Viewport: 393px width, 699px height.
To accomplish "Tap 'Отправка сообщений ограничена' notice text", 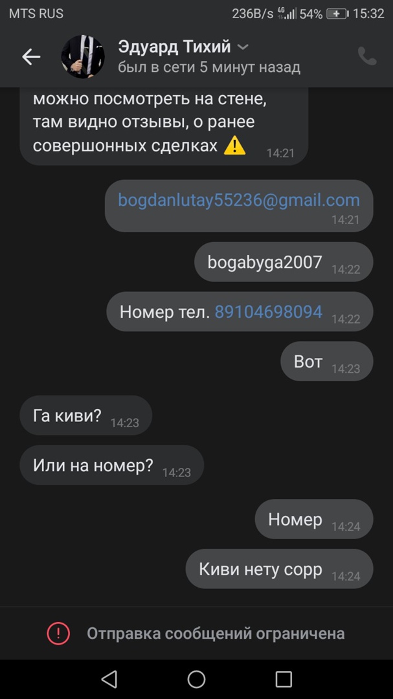I will (216, 634).
